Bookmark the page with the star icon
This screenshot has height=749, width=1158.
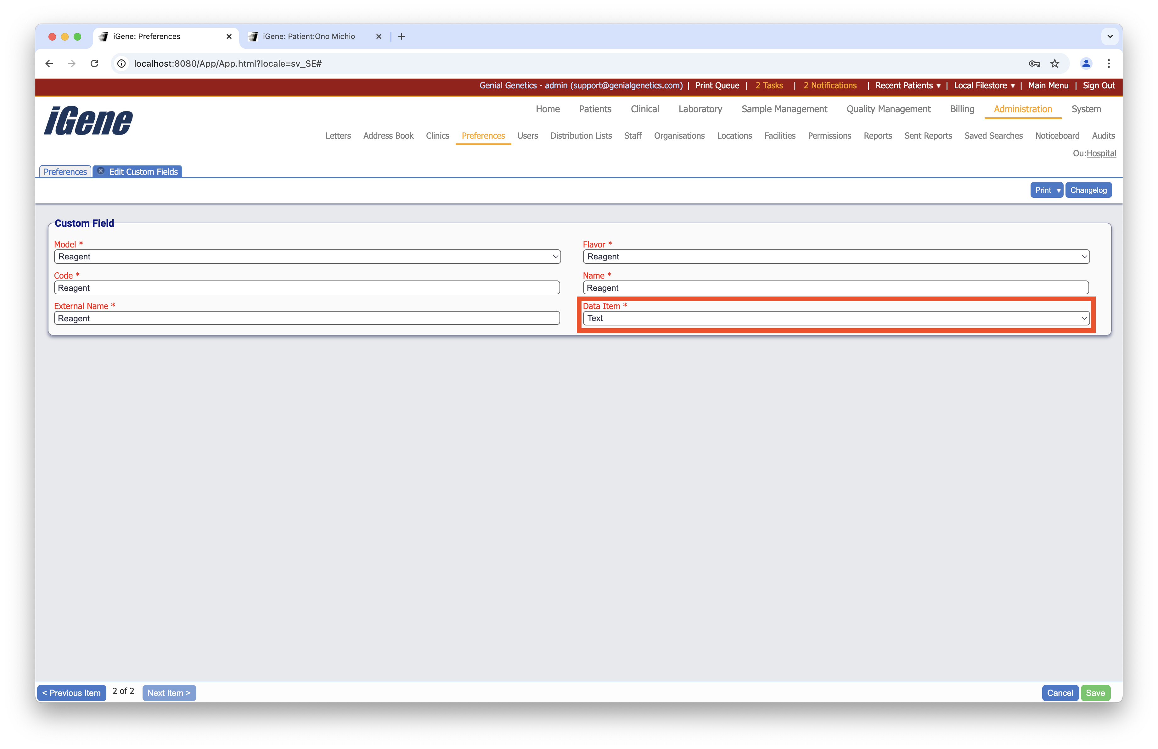tap(1055, 64)
